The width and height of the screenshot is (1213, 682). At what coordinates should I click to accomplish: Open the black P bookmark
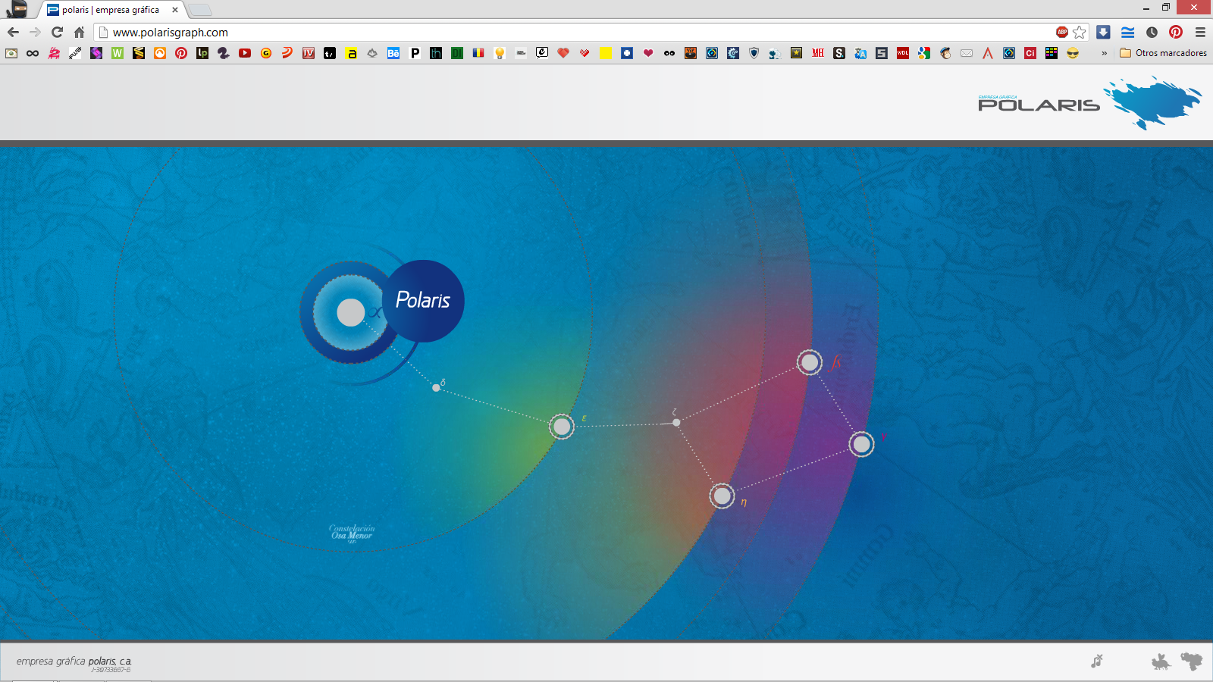pyautogui.click(x=415, y=53)
